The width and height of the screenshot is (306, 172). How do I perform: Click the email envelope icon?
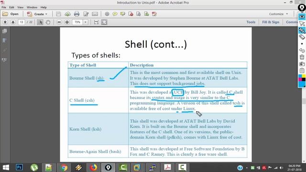[x=95, y=14]
